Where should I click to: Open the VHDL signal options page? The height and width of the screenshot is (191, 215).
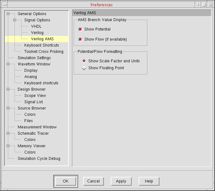click(x=36, y=26)
